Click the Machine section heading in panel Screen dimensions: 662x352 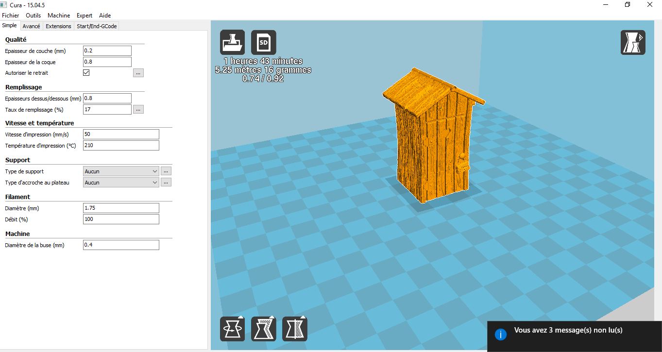pos(17,234)
